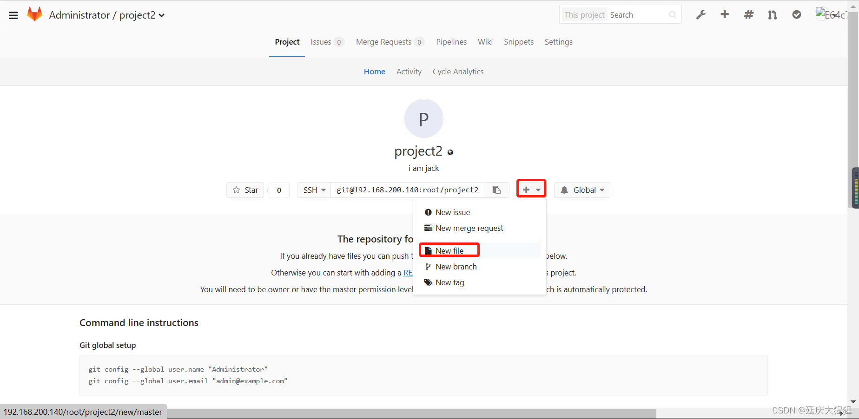Open the Wiki tab
859x419 pixels.
pos(485,42)
